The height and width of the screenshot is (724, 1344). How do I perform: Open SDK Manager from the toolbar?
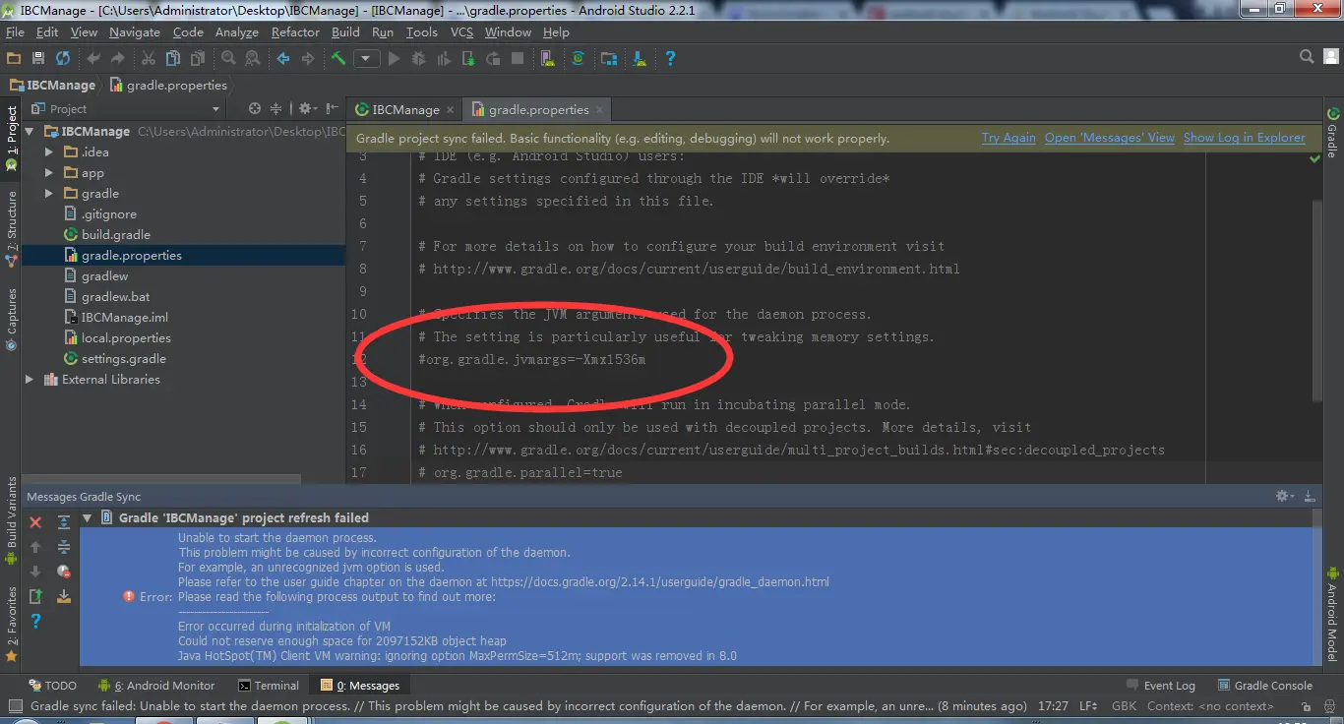pos(640,59)
